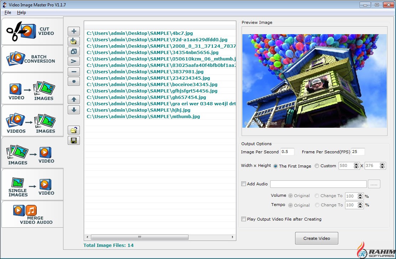This screenshot has height=259, width=396.
Task: Click the horizontal scrollbar thumb in file list
Action: tap(140, 237)
